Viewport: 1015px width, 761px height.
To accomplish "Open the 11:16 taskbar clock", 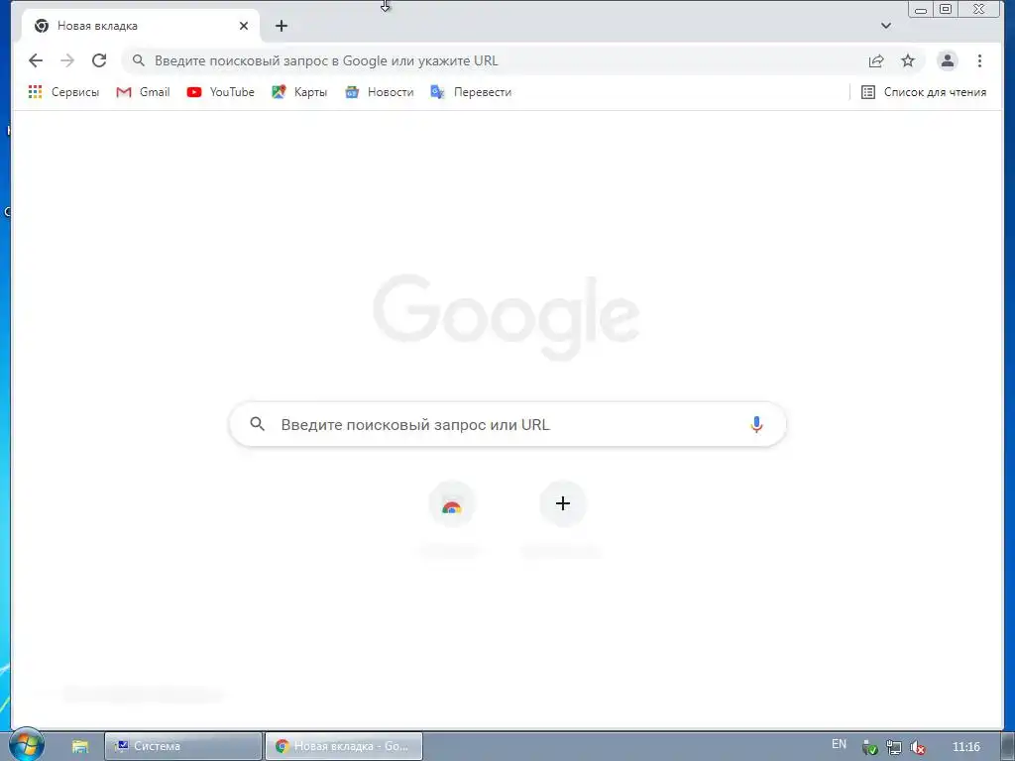I will click(x=965, y=747).
